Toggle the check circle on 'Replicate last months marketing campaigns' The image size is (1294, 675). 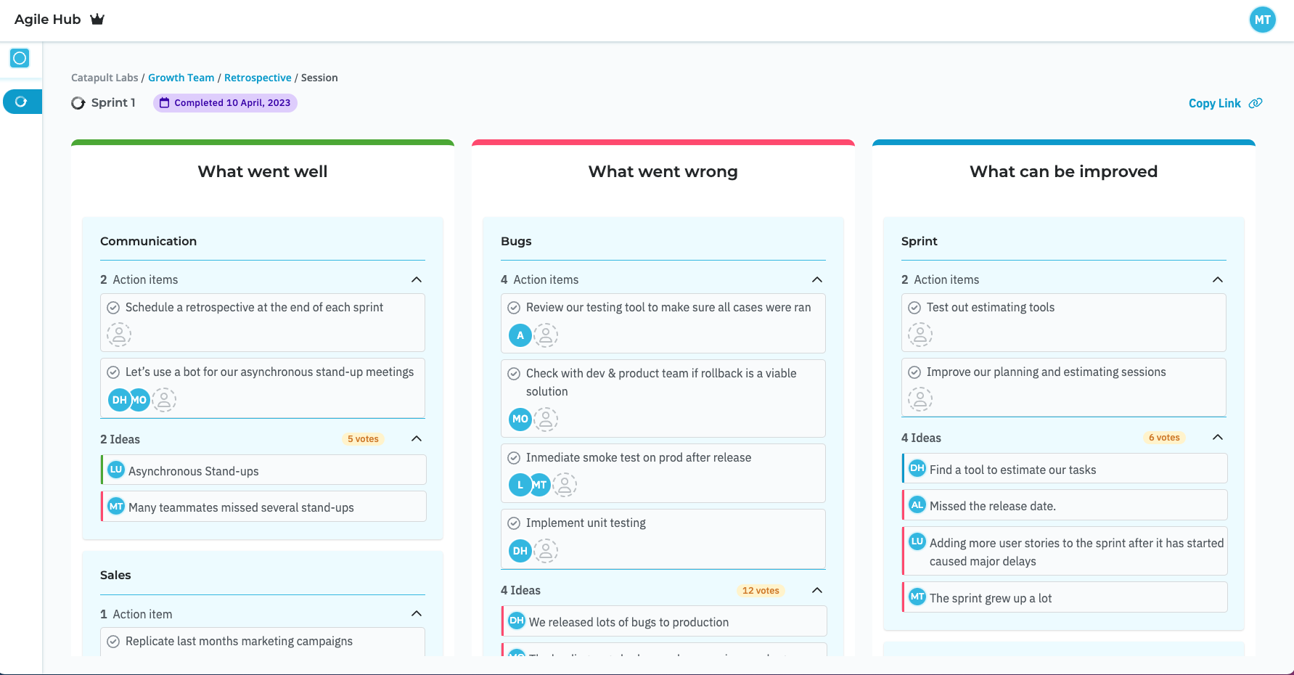(113, 641)
